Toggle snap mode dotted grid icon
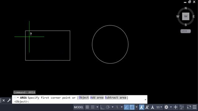 click(93, 107)
